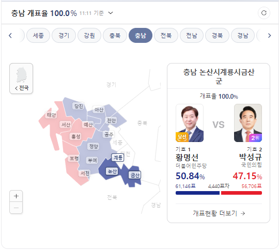Click candidate 황명선's photo
The width and height of the screenshot is (279, 251).
[x=190, y=123]
